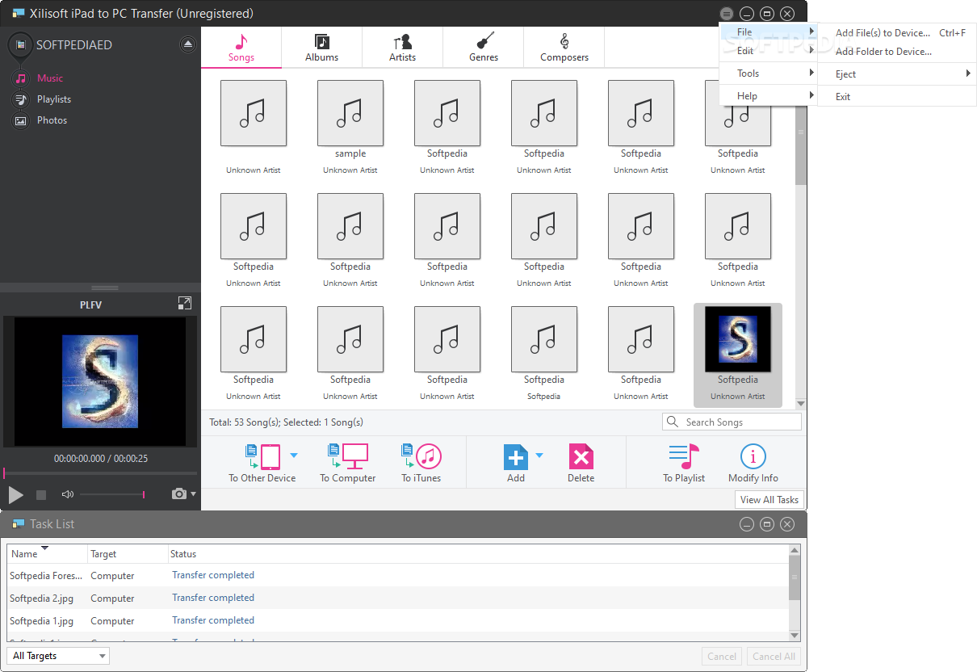Choose Add Folder to Device
977x672 pixels.
click(896, 51)
